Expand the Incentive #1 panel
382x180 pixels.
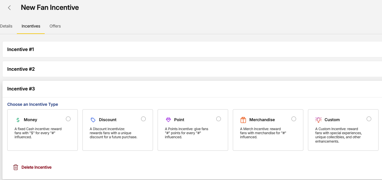pyautogui.click(x=21, y=50)
